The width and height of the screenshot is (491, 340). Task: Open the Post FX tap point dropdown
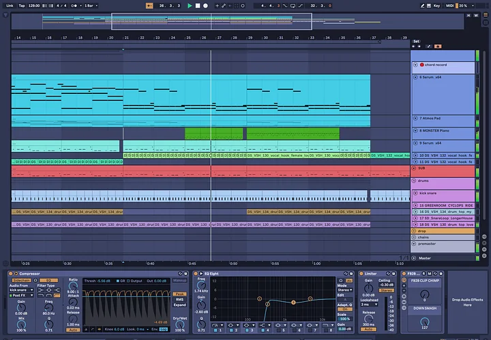[21, 295]
